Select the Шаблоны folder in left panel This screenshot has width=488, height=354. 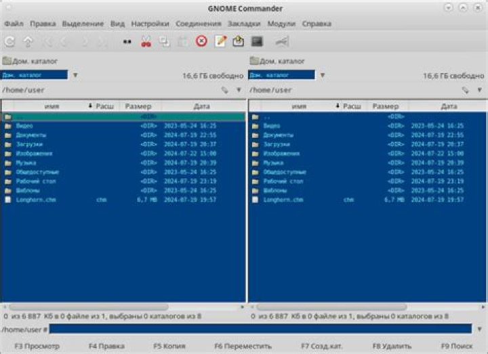click(123, 190)
